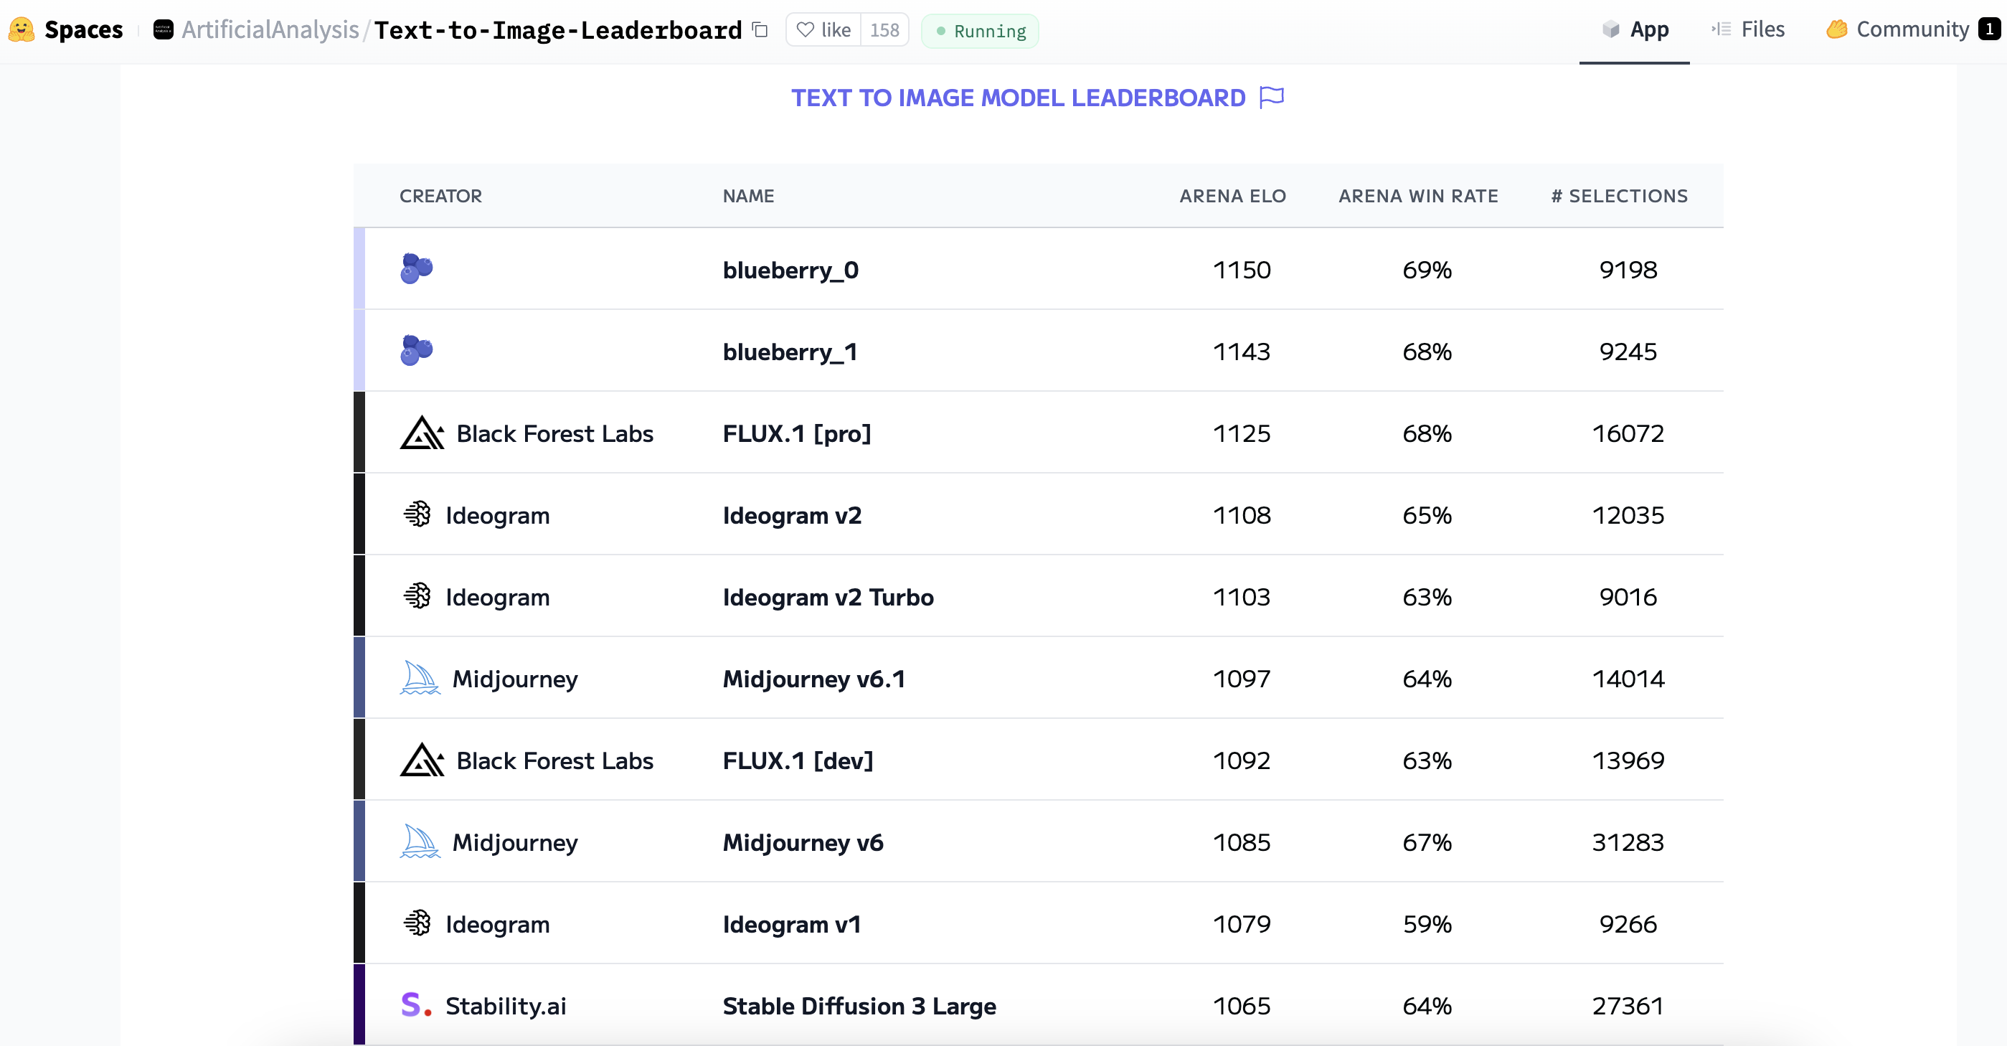Click the Arena ELO value 1125
The width and height of the screenshot is (2007, 1046).
point(1241,433)
